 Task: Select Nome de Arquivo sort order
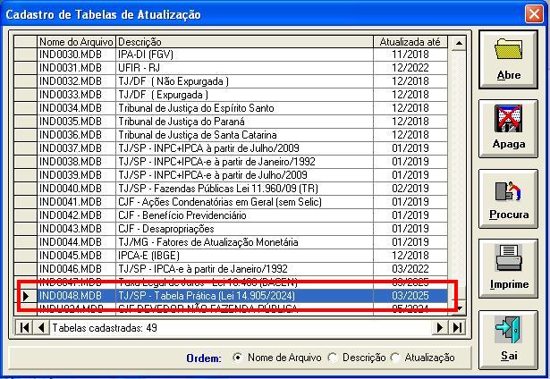point(237,358)
